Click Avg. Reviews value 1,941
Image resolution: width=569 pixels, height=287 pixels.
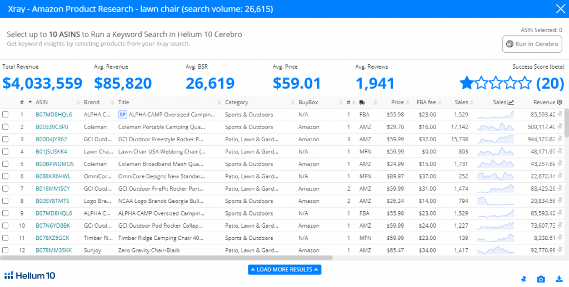click(375, 83)
